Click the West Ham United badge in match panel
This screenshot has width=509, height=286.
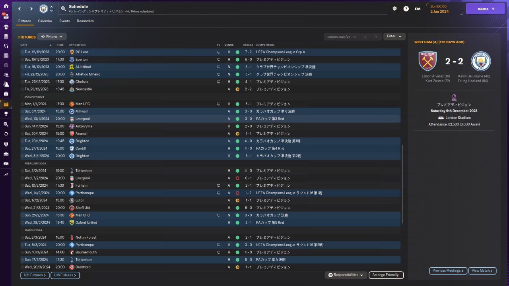[427, 61]
